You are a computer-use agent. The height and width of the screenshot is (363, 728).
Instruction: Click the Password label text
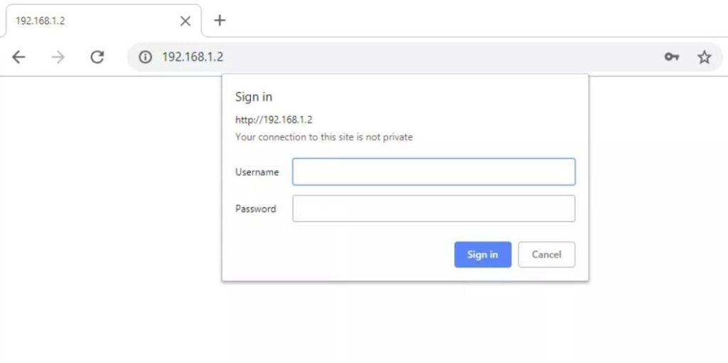(x=255, y=209)
